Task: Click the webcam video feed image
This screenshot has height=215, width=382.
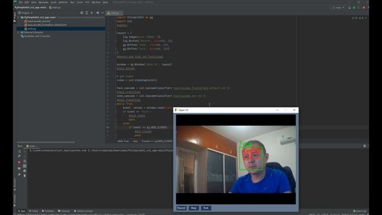Action: click(x=236, y=159)
